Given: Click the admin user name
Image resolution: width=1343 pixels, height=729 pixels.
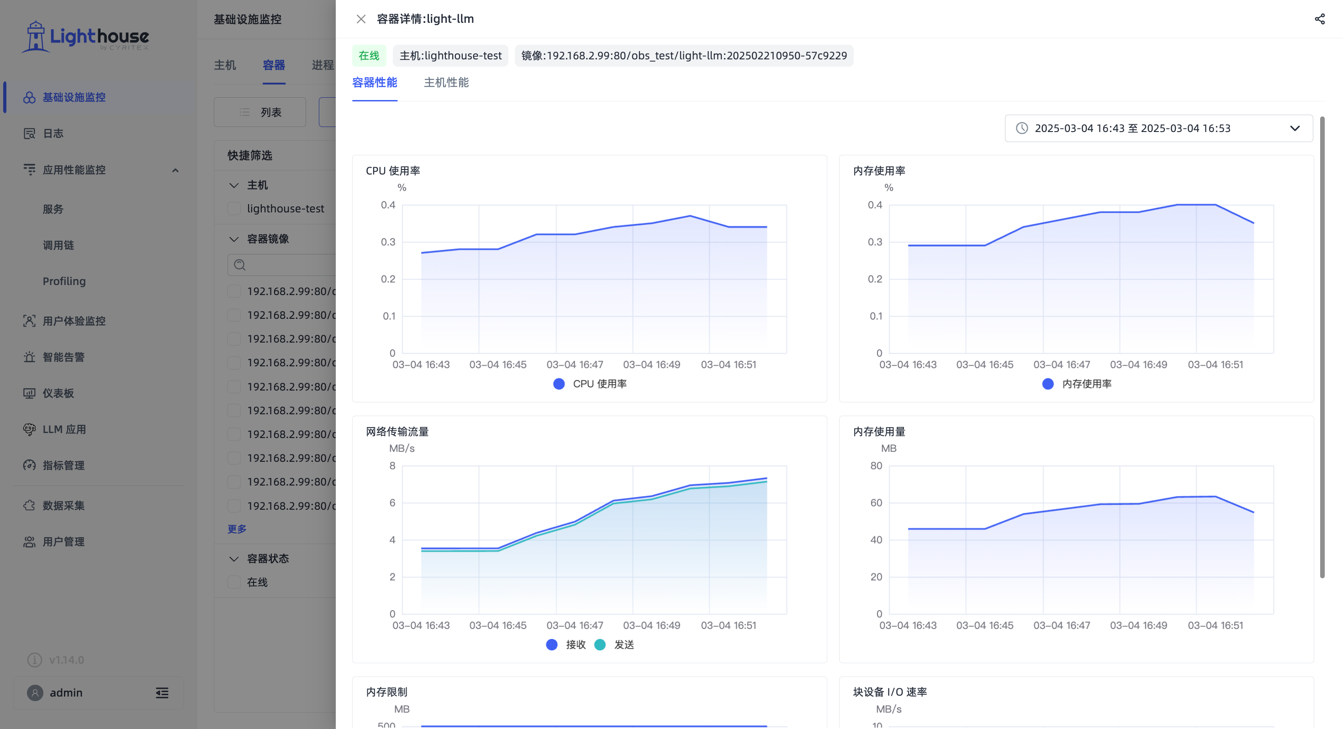Looking at the screenshot, I should tap(66, 692).
